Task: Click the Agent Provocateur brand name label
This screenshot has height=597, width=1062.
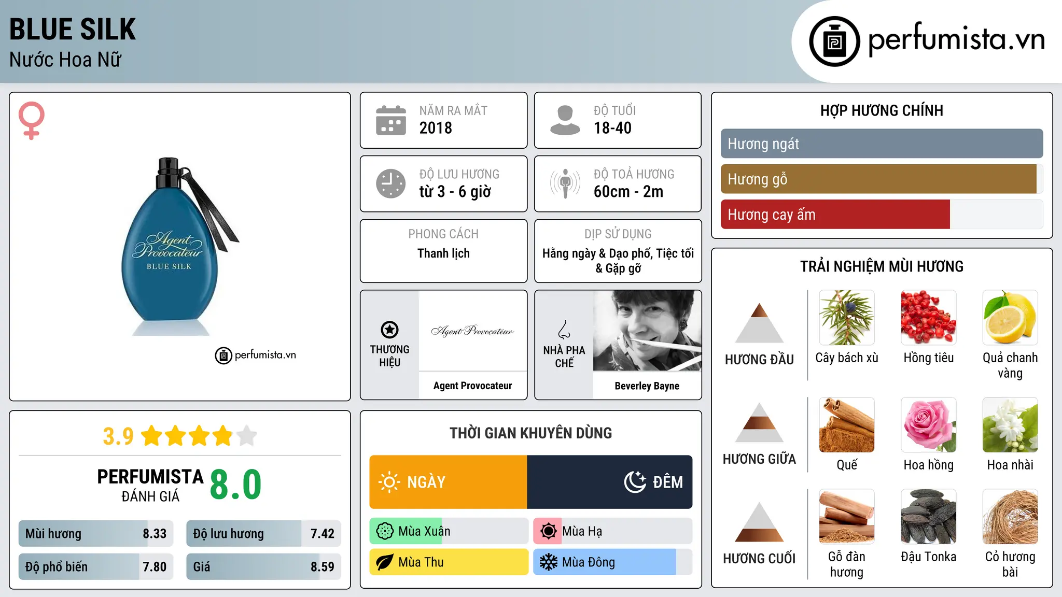Action: [x=472, y=386]
